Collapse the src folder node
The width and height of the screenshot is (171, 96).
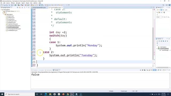tap(3, 13)
